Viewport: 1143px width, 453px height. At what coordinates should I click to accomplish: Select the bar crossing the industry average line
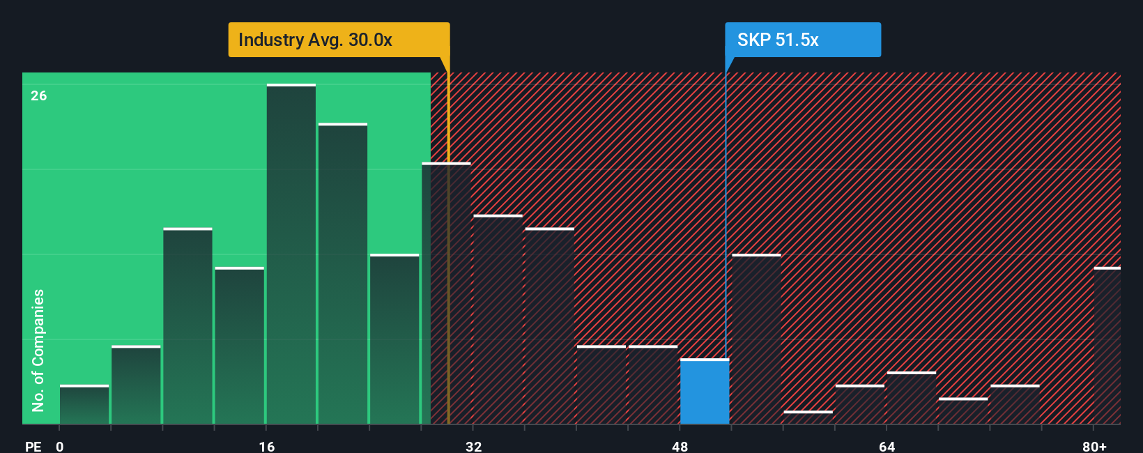[446, 293]
